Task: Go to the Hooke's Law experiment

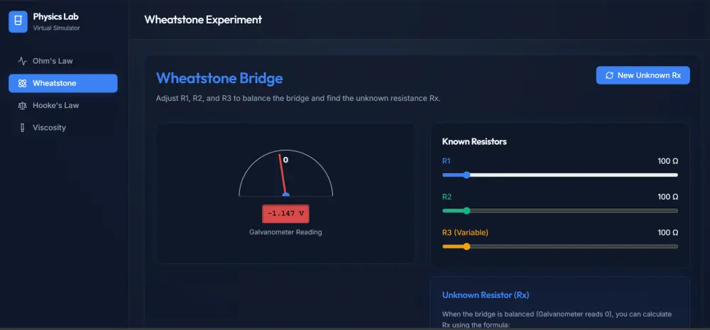Action: (63, 106)
